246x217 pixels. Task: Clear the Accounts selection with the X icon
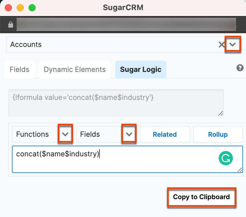222,45
